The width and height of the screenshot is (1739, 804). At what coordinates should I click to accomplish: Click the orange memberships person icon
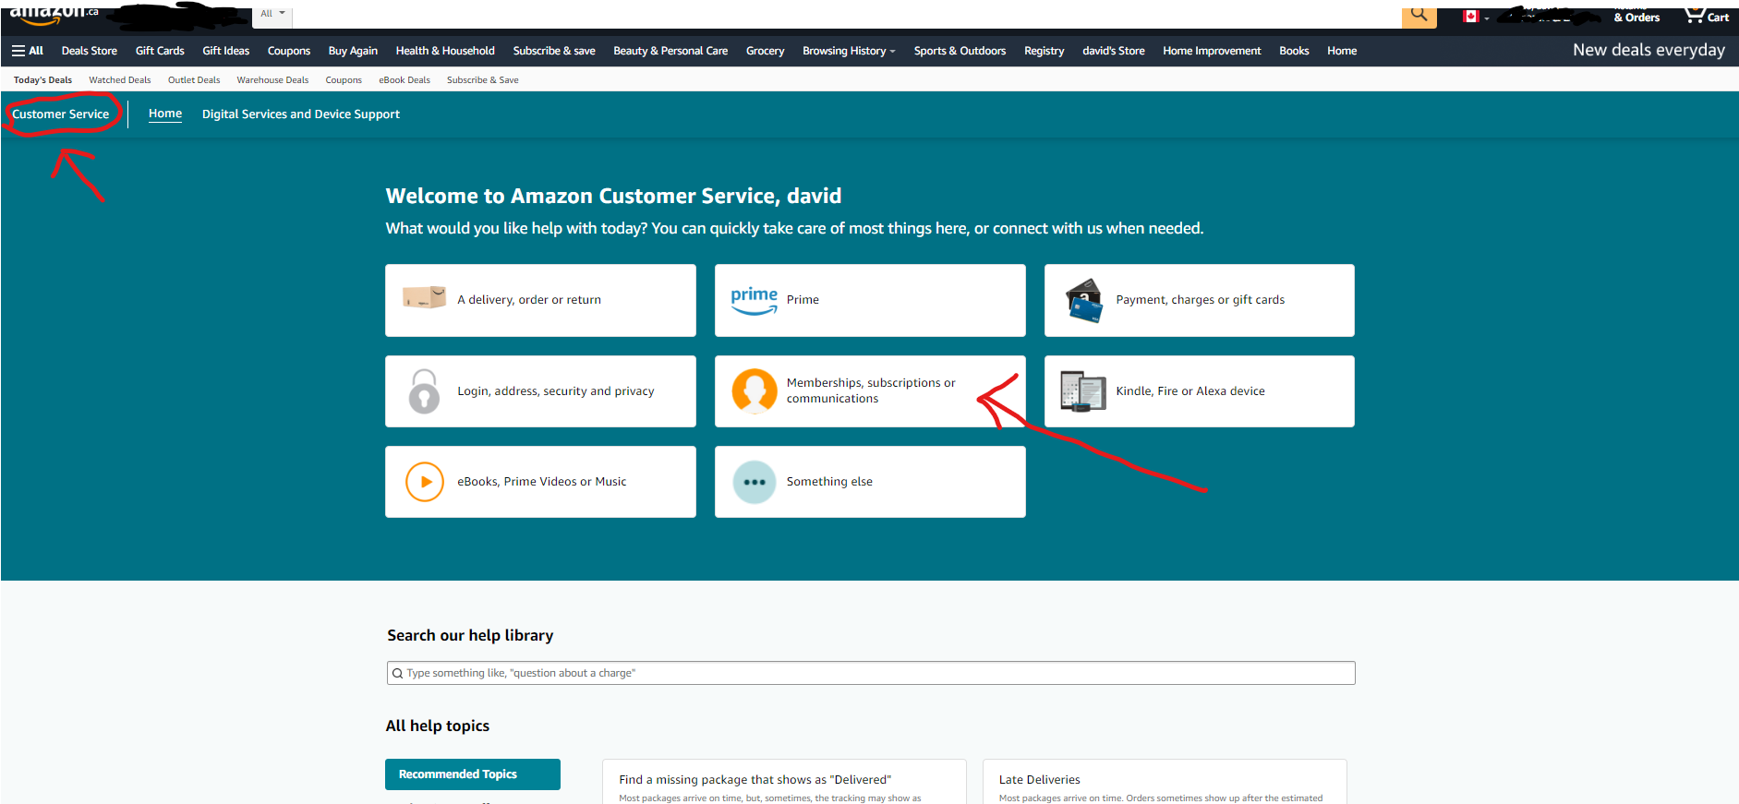[755, 390]
